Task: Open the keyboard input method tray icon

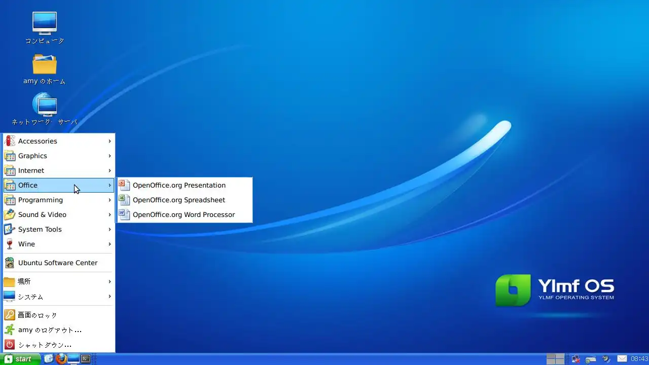Action: point(590,359)
